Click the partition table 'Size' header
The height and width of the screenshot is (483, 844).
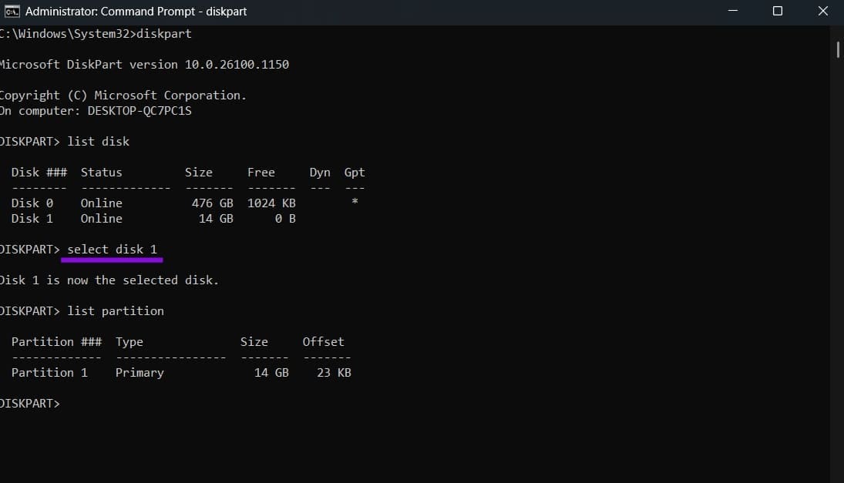coord(254,342)
